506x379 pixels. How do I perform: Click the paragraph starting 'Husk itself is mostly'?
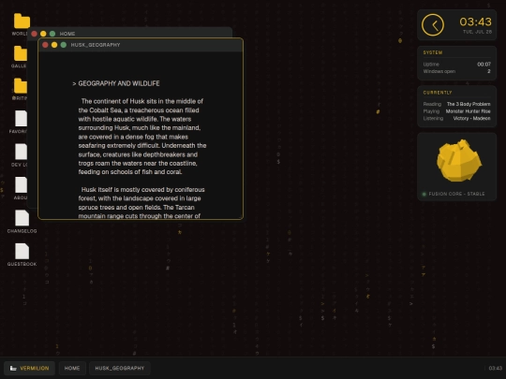click(x=141, y=203)
